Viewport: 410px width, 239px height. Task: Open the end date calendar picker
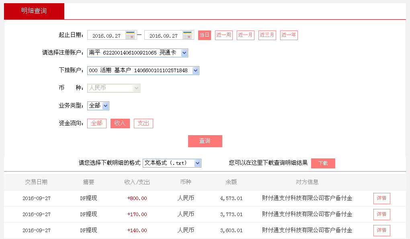pos(187,35)
